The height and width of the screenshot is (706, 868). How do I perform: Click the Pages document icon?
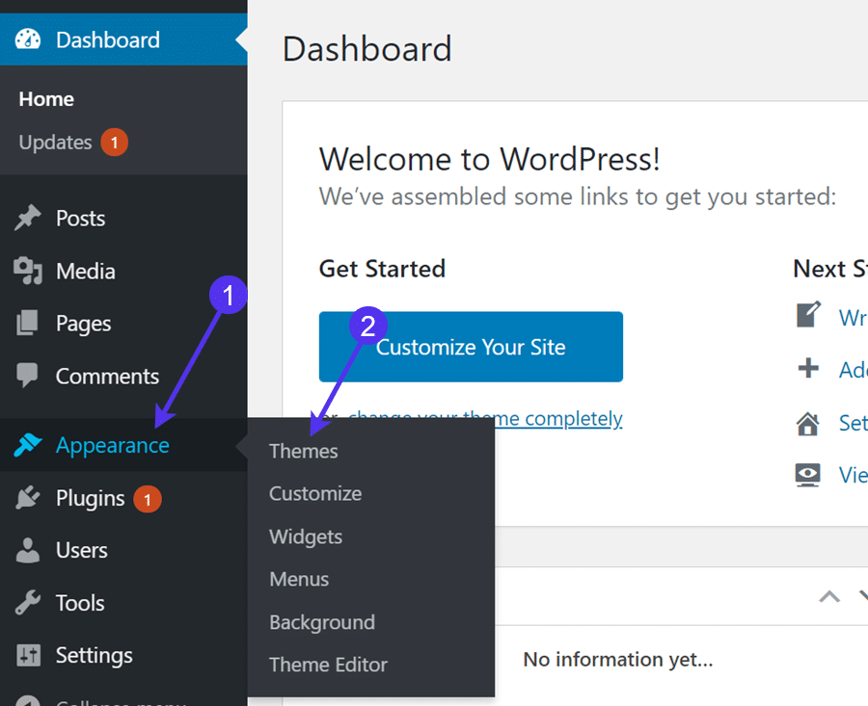pos(27,323)
